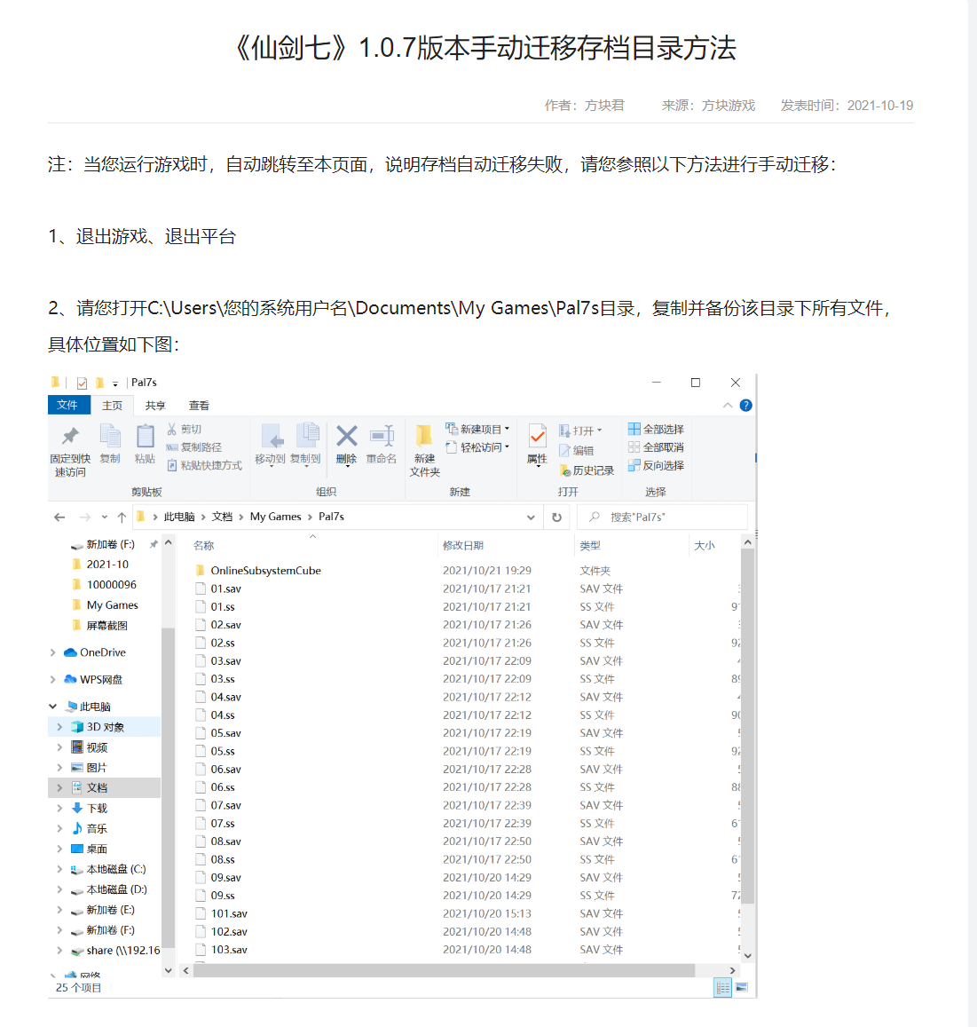This screenshot has height=1027, width=977.
Task: Click the Paste clipboard icon
Action: pyautogui.click(x=145, y=436)
